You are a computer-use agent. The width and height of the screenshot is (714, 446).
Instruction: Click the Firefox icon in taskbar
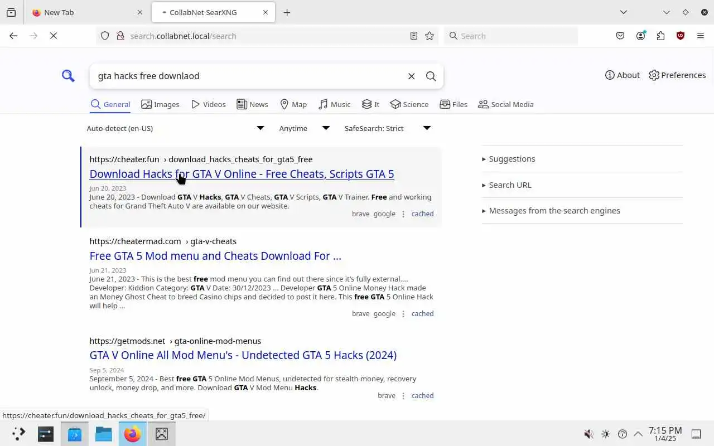click(x=133, y=434)
